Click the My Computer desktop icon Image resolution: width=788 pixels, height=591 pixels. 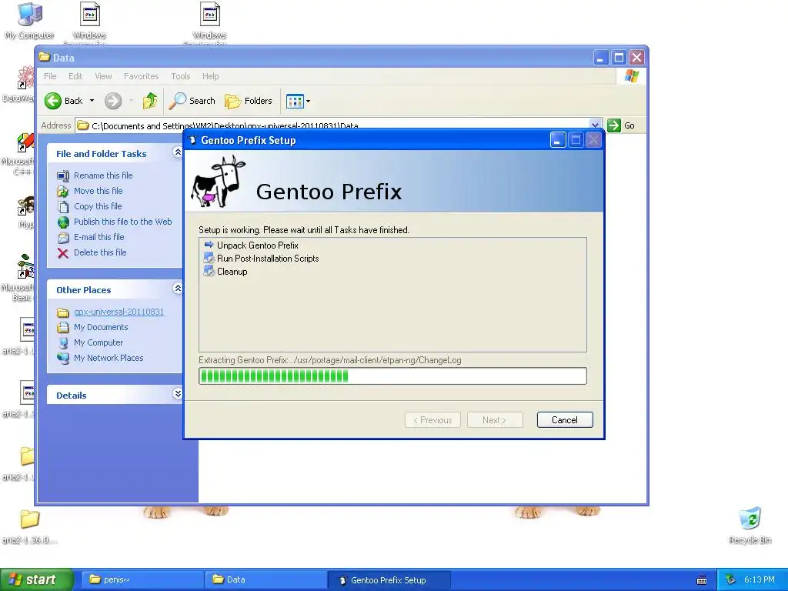[29, 21]
